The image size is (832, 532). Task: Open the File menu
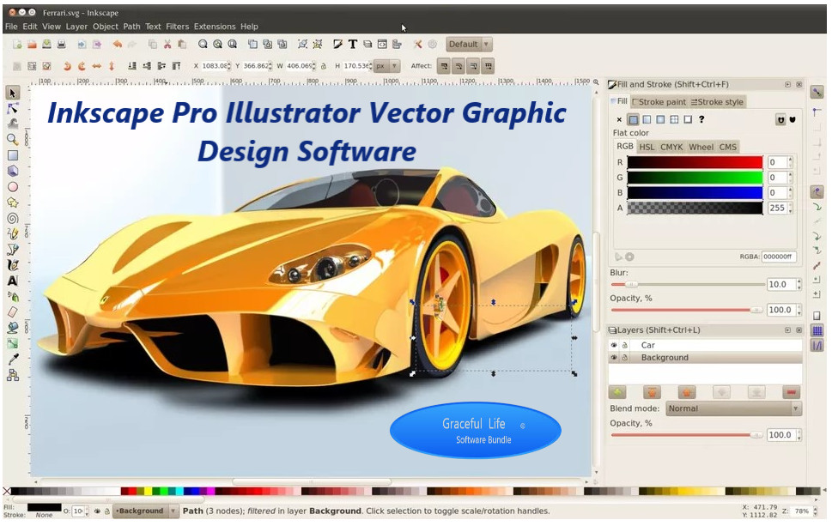point(11,27)
